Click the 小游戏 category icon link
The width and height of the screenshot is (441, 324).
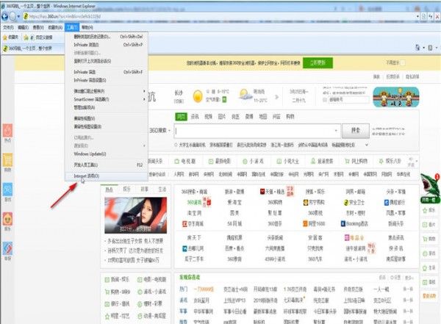tap(253, 161)
